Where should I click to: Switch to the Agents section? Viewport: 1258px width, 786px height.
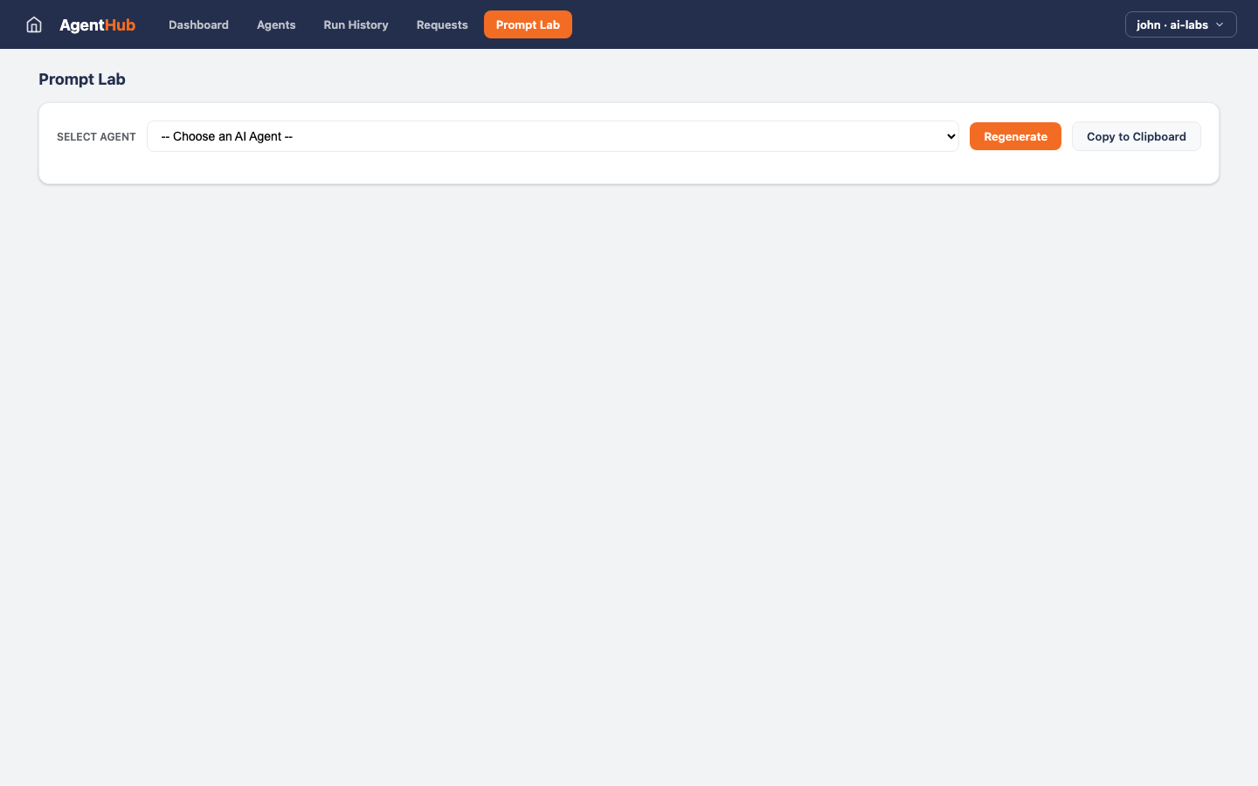pyautogui.click(x=276, y=24)
